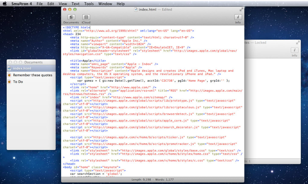Open the Window menu

(105, 4)
